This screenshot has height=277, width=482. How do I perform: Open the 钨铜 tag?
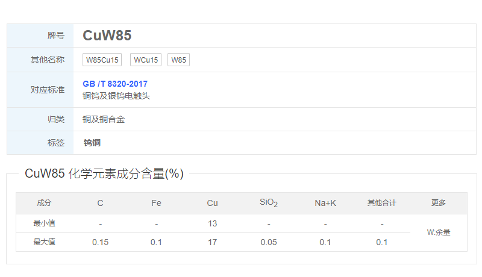(92, 143)
